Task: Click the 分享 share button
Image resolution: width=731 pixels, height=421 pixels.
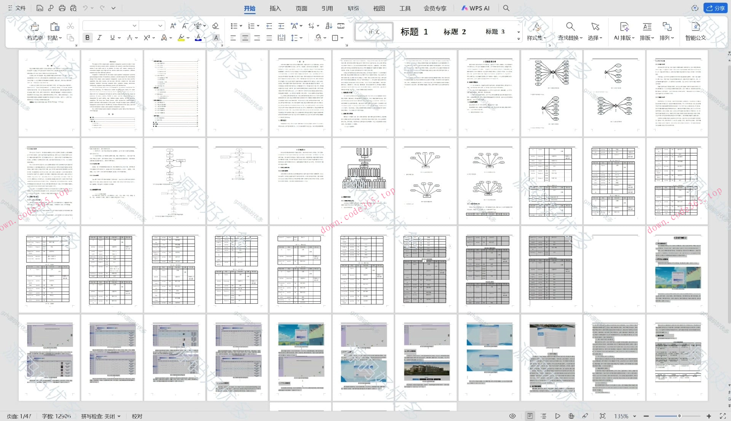Action: 715,8
